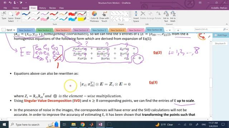Select the Type tool
The height and width of the screenshot is (128, 229).
[4, 15]
